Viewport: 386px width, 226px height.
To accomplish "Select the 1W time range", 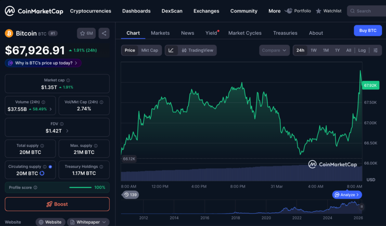I will [x=314, y=50].
